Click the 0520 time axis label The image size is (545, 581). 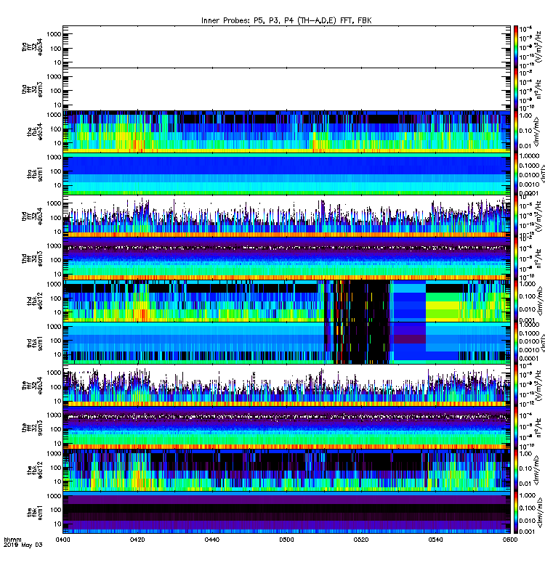360,540
